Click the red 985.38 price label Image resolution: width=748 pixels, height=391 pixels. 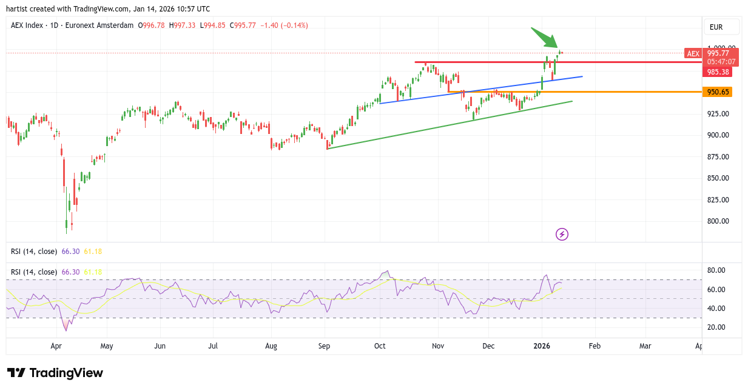(x=716, y=72)
